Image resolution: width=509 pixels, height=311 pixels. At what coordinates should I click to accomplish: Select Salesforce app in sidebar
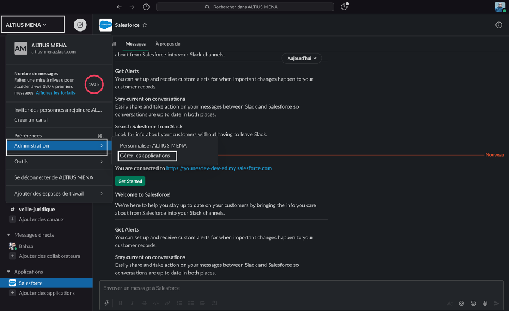46,283
